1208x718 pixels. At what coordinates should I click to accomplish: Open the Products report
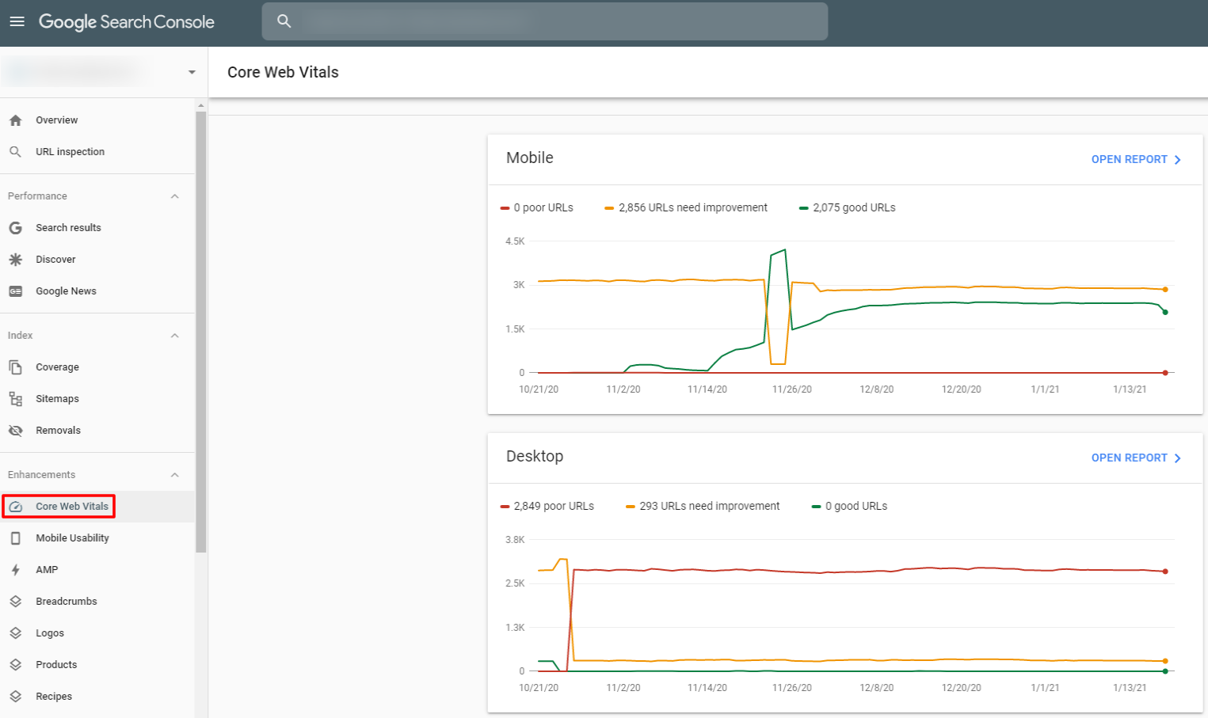[x=56, y=665]
